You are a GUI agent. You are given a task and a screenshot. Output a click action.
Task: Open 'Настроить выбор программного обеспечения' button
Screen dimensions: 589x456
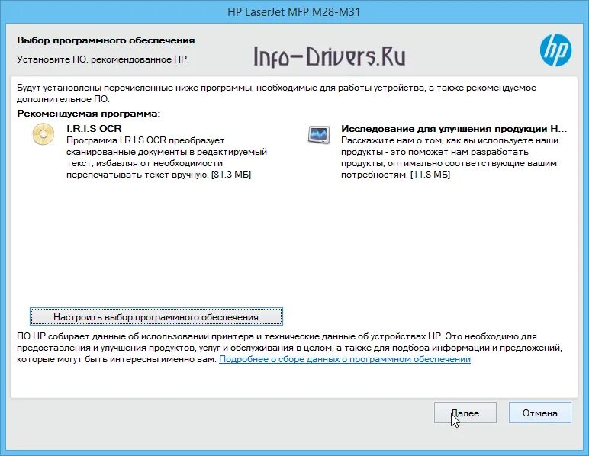(x=156, y=316)
